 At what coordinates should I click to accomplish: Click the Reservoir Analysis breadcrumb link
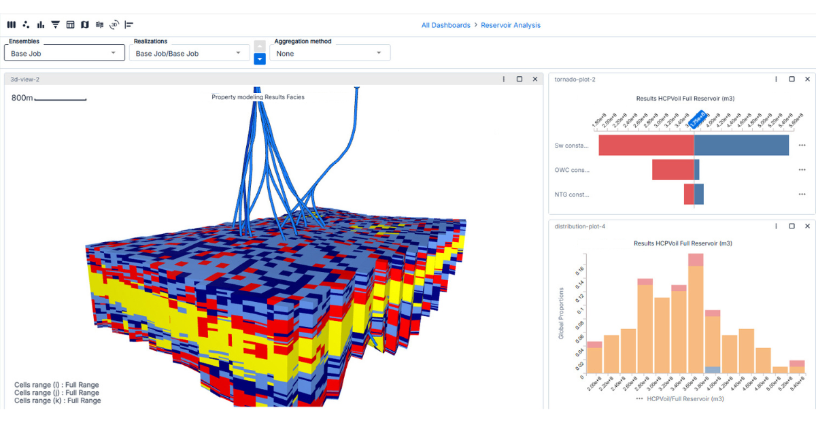click(x=511, y=25)
